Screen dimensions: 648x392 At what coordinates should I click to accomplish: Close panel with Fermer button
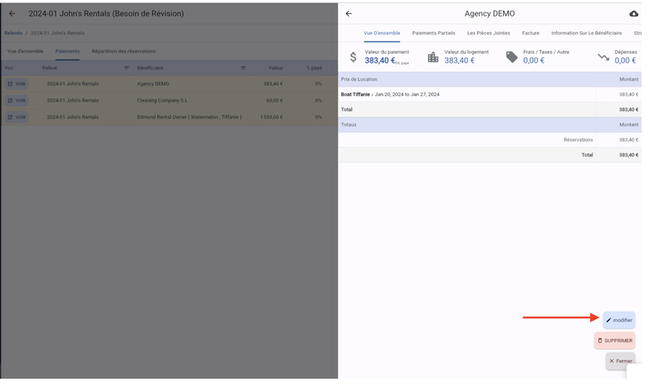[x=621, y=361]
